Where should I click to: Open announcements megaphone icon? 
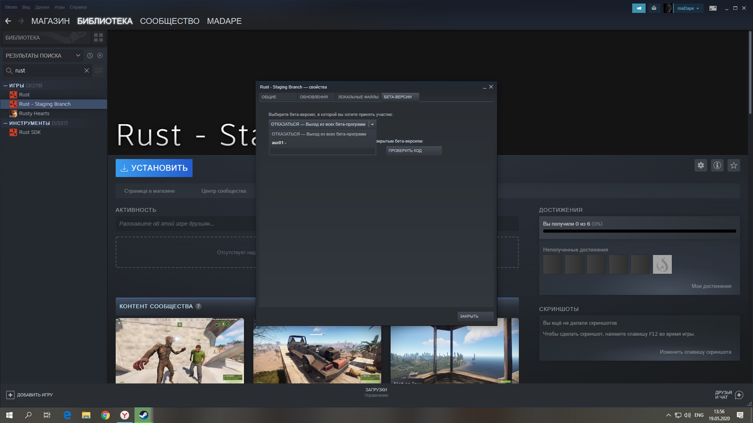click(638, 8)
